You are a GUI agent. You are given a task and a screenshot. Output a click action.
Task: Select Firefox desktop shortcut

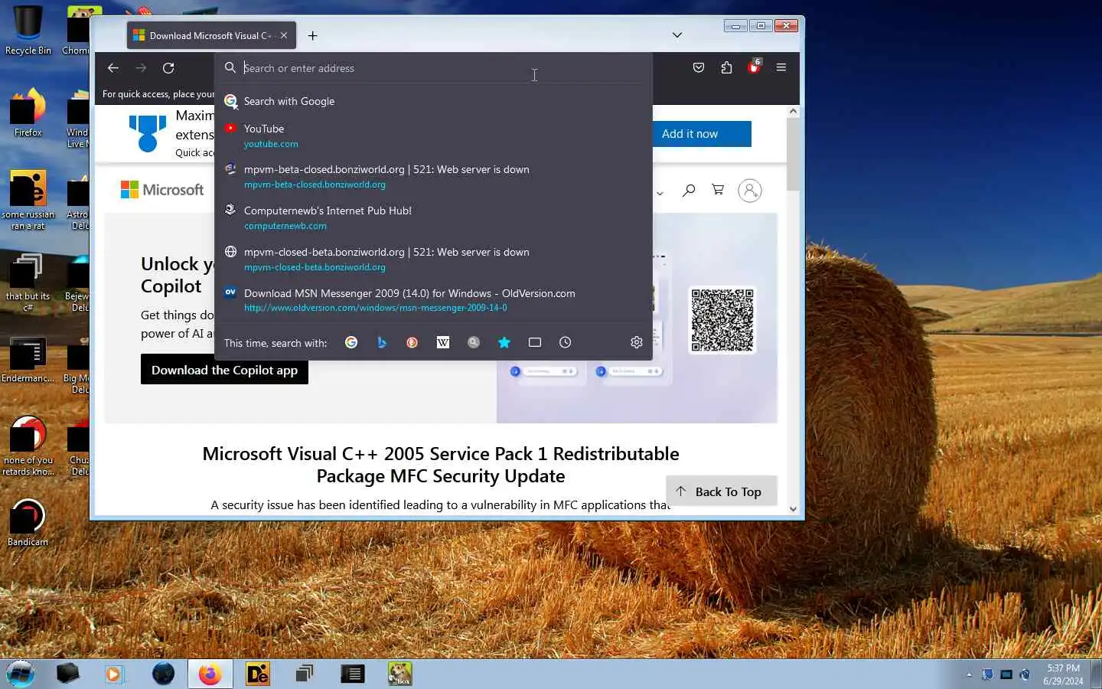28,113
